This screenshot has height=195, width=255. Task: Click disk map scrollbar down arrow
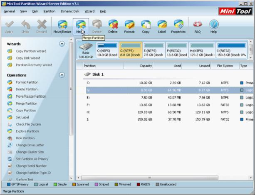tap(250, 58)
